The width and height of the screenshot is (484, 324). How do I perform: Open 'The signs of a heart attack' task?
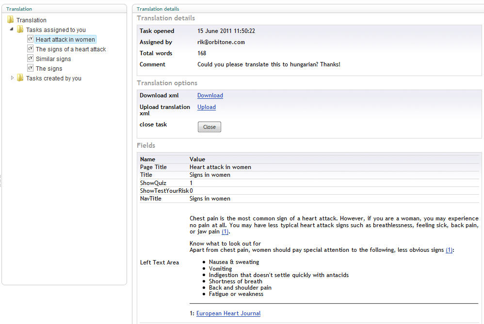tap(71, 49)
